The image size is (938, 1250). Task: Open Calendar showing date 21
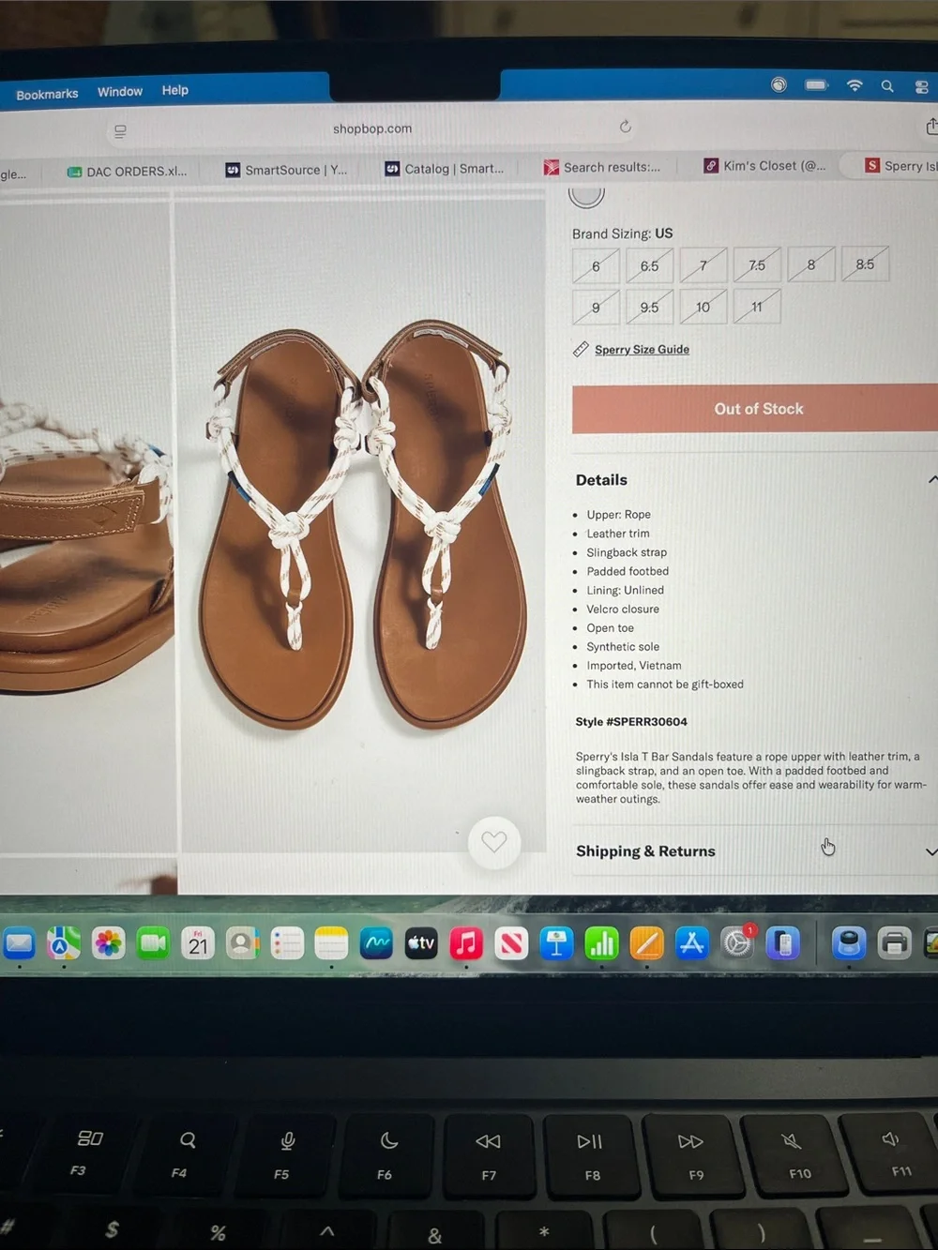[198, 943]
